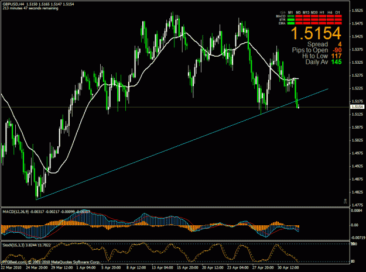Click the H1 timeframe header in dashboard
The image size is (366, 272).
[x=322, y=12]
